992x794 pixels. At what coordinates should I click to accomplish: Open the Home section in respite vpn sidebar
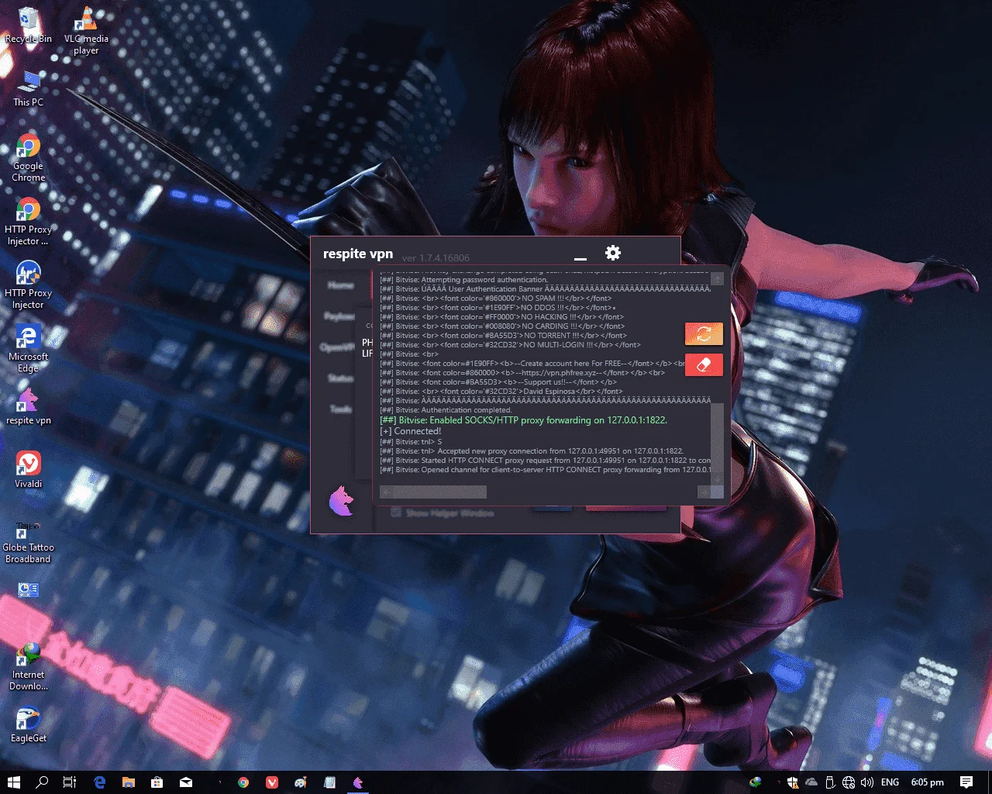click(x=340, y=285)
